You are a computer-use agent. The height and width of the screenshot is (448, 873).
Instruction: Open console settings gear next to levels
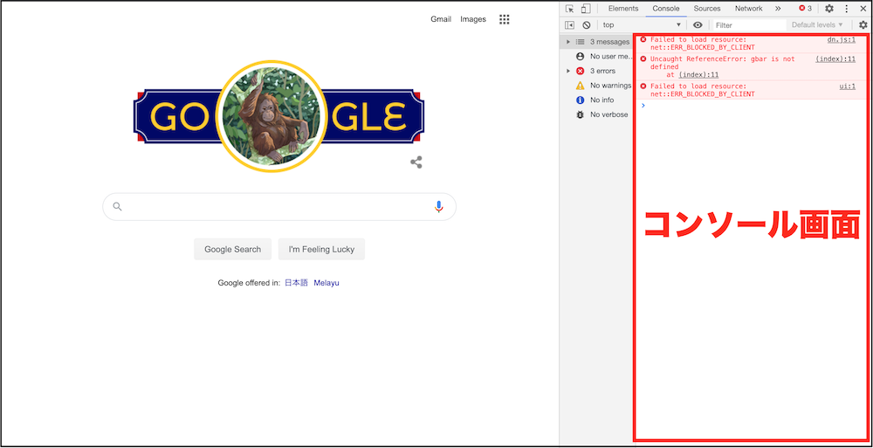tap(863, 25)
